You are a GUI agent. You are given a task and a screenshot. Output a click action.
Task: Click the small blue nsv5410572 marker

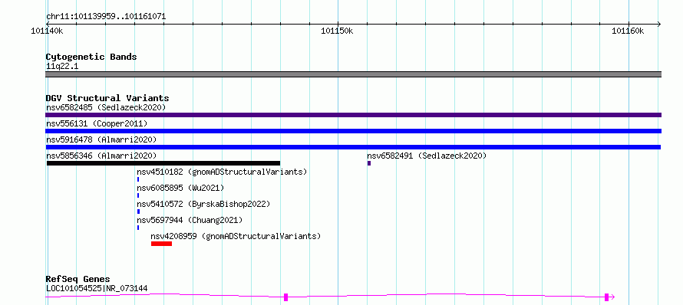click(138, 212)
